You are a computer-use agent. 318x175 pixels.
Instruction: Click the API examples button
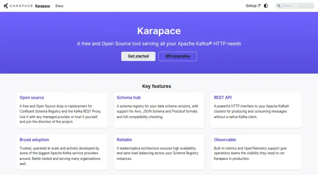click(178, 56)
